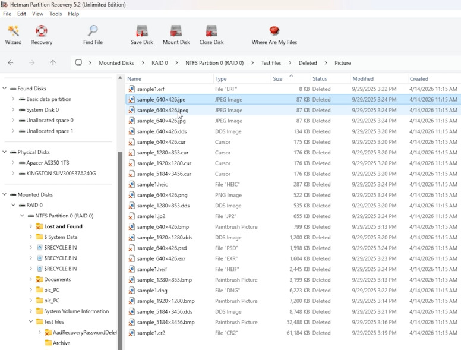Collapse NTFS Partition 0 (RAID 0) node
The height and width of the screenshot is (350, 461).
(22, 215)
